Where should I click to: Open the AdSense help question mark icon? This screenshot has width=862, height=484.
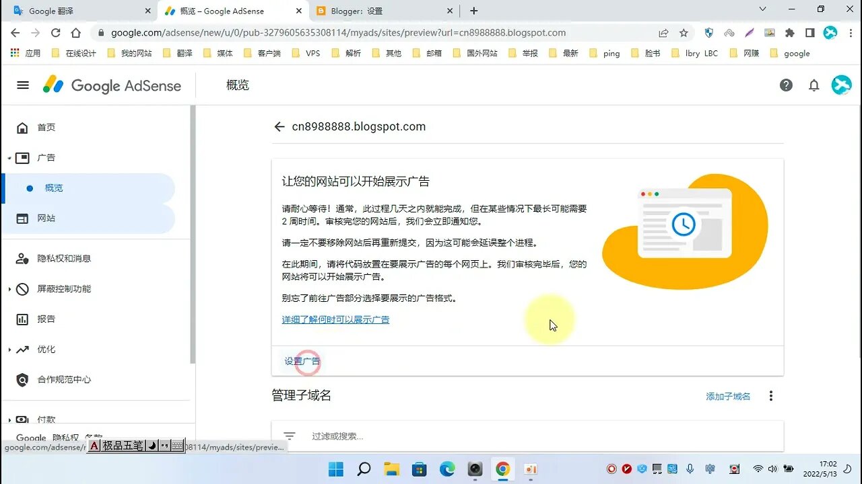(786, 85)
